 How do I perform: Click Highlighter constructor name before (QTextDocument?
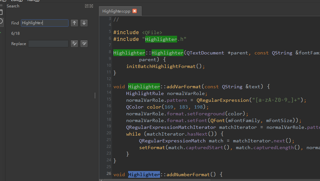tap(167, 53)
